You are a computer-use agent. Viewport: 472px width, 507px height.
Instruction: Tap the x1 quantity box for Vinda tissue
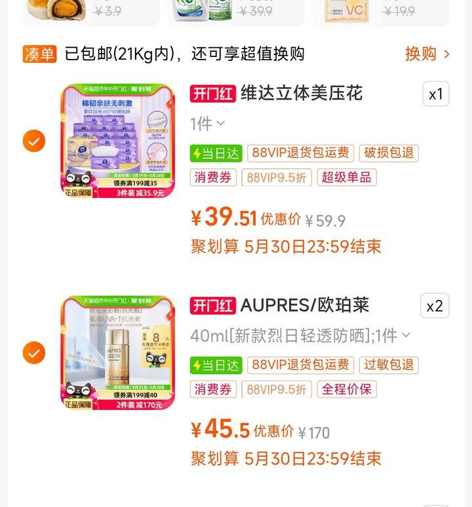(x=436, y=94)
